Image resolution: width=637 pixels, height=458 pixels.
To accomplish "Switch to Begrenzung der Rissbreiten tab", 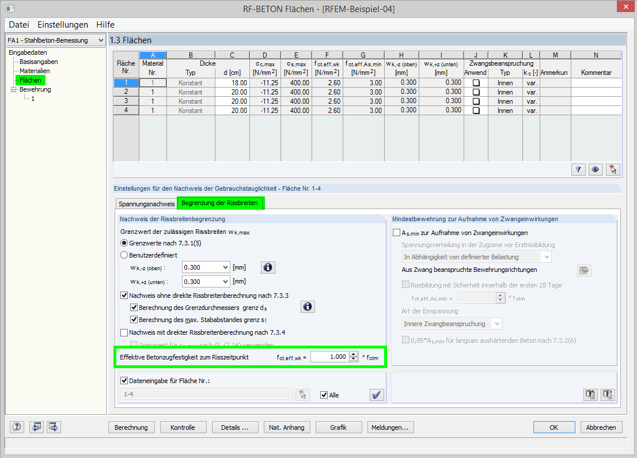I will [x=220, y=203].
